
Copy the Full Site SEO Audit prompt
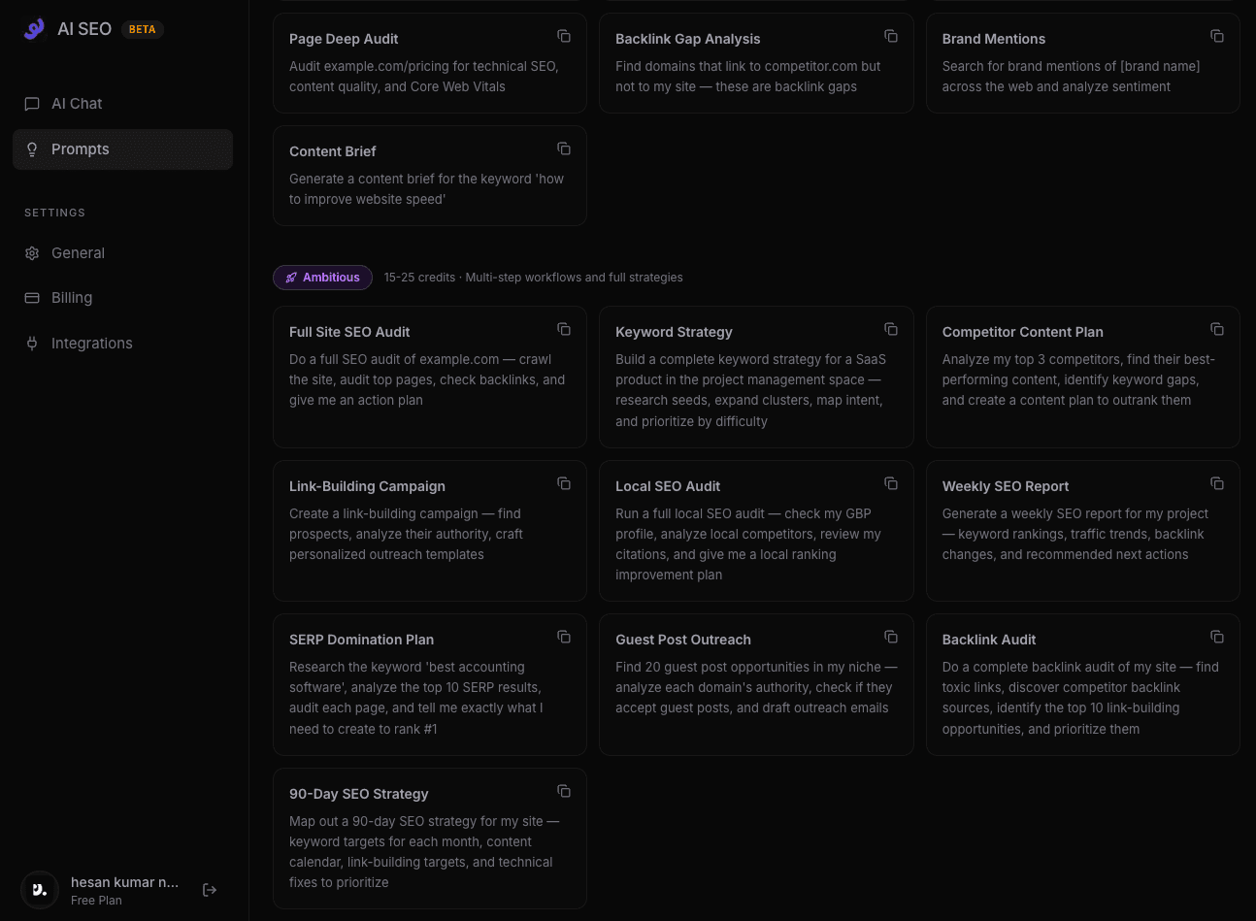click(x=564, y=329)
